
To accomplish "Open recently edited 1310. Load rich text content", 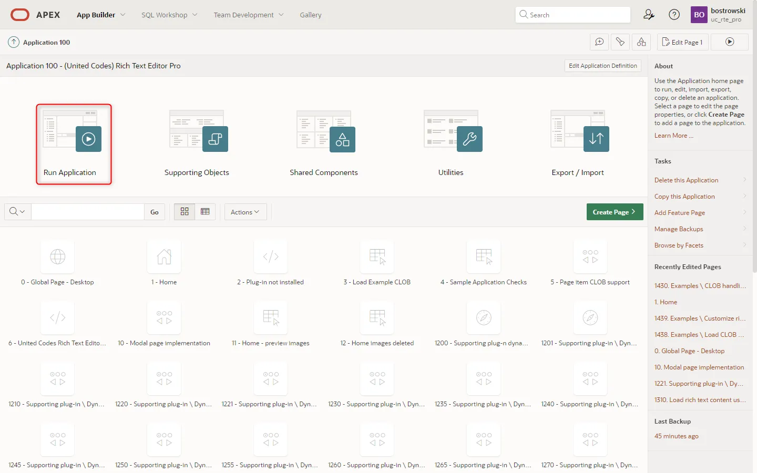I will click(x=700, y=400).
